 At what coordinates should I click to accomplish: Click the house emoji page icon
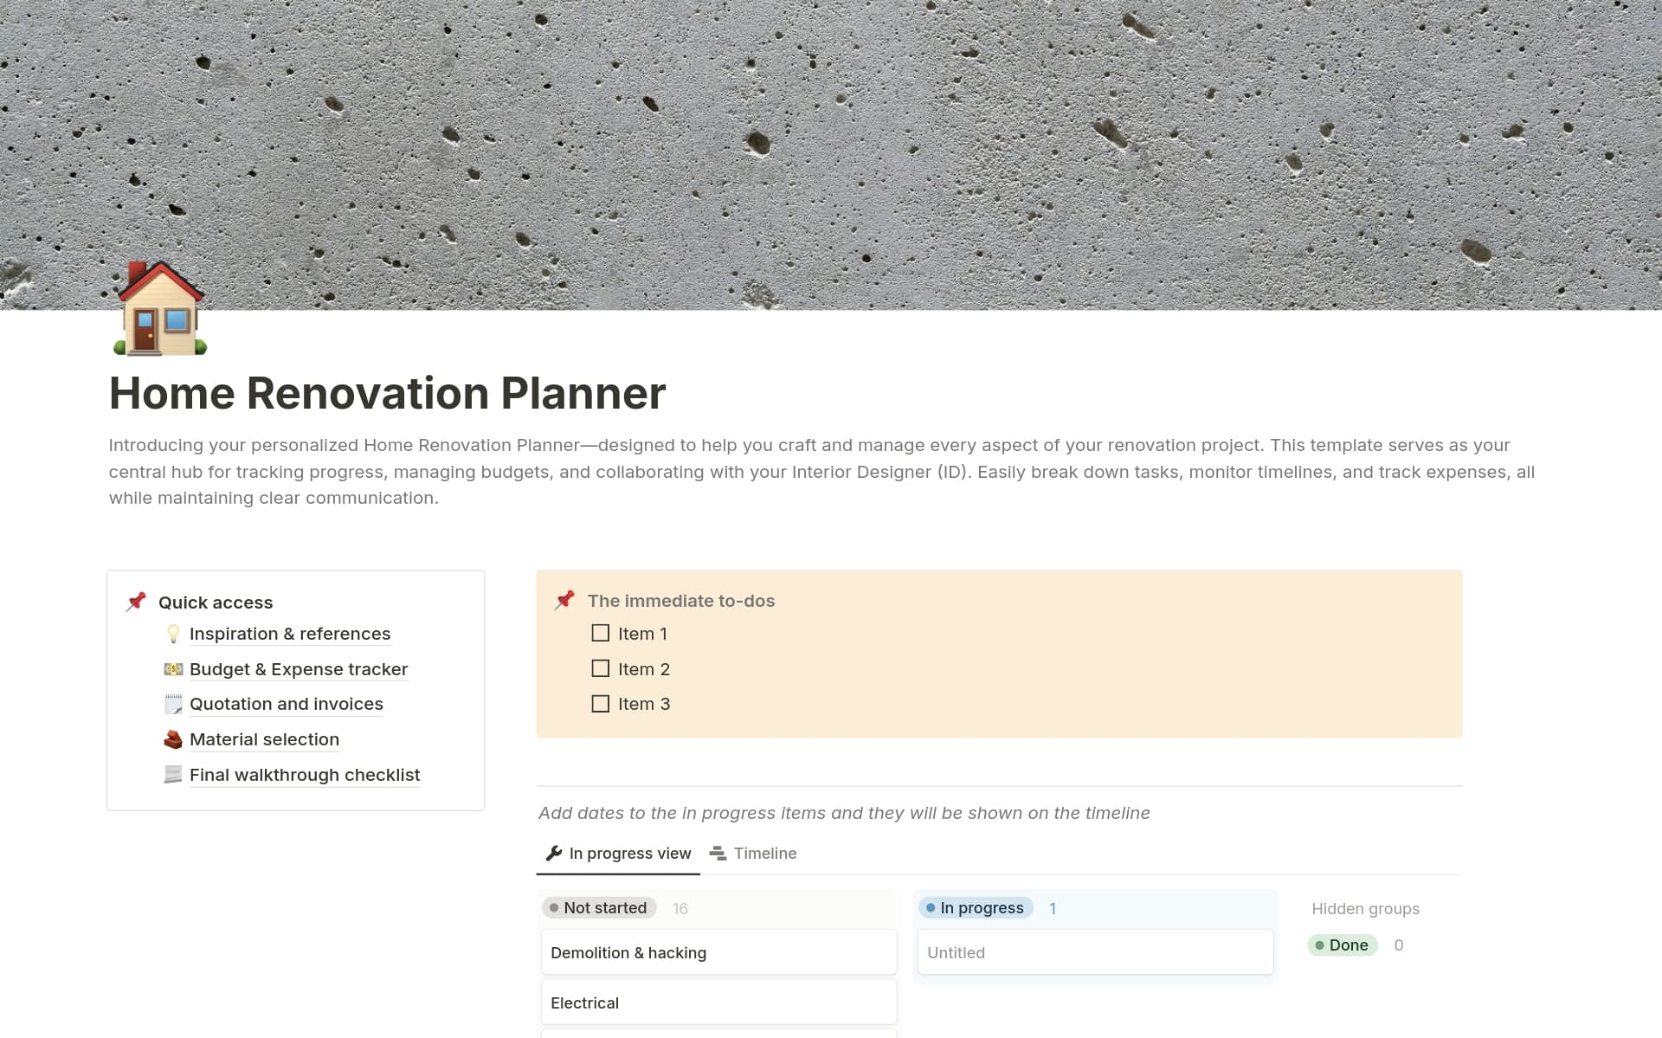159,310
